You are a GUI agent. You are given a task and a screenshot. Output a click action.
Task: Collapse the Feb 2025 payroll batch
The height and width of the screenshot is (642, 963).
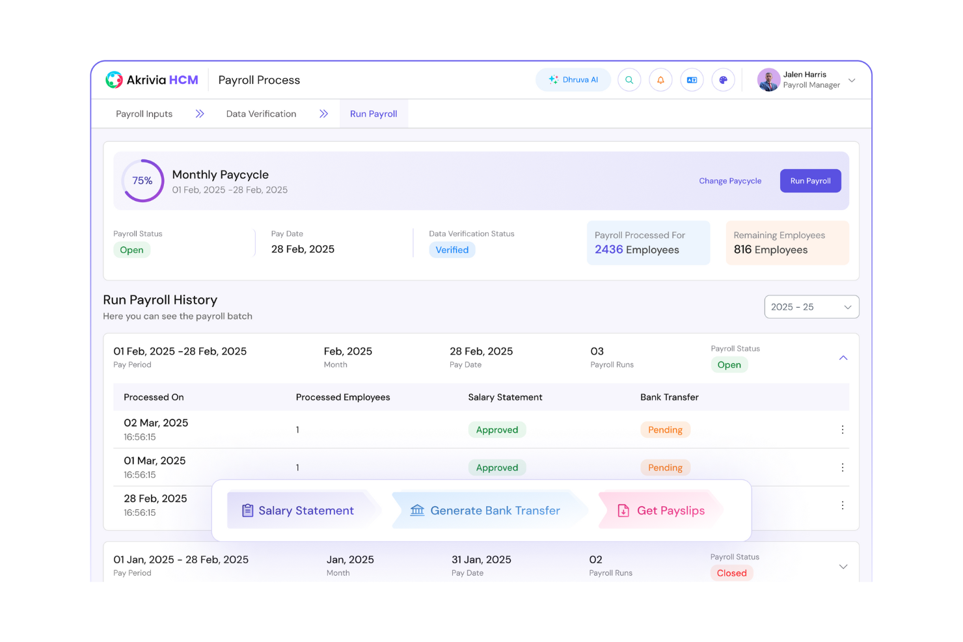point(843,357)
